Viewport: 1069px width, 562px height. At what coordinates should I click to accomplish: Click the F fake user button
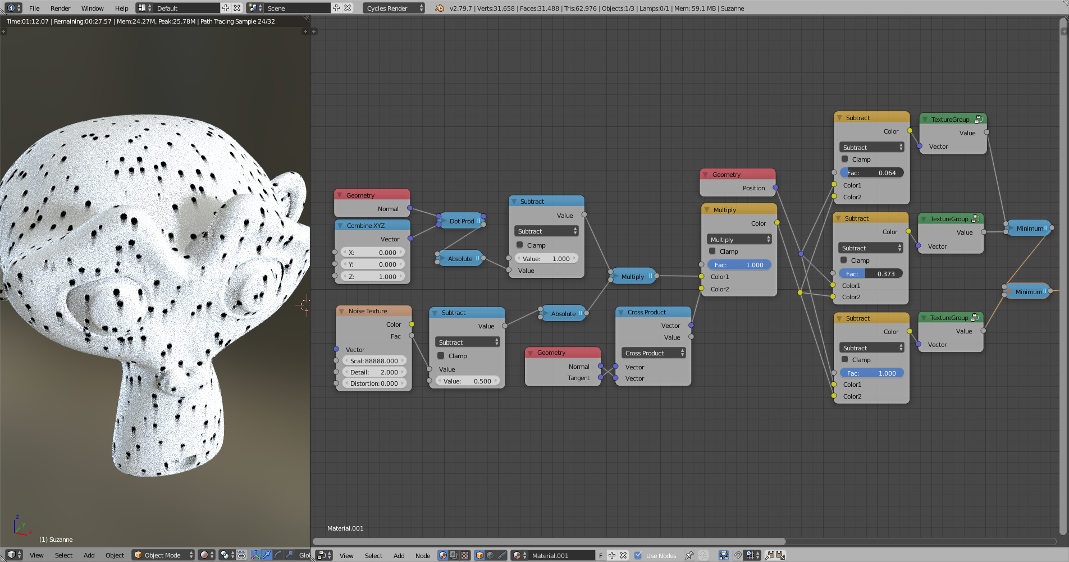(x=601, y=555)
